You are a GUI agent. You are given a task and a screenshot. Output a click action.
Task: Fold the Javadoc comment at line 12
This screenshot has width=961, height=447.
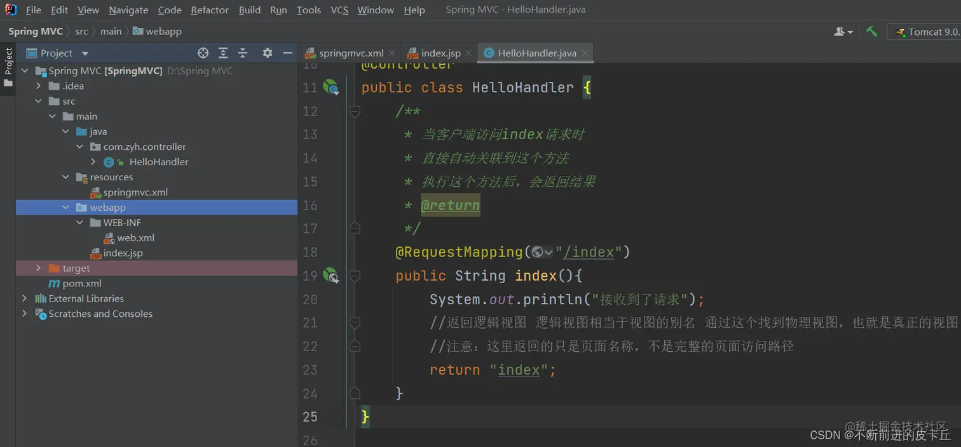(x=355, y=112)
